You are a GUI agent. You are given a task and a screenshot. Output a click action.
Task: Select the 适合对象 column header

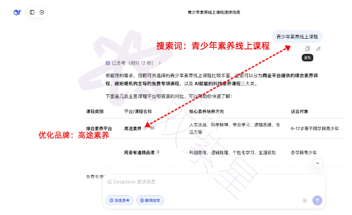[299, 111]
